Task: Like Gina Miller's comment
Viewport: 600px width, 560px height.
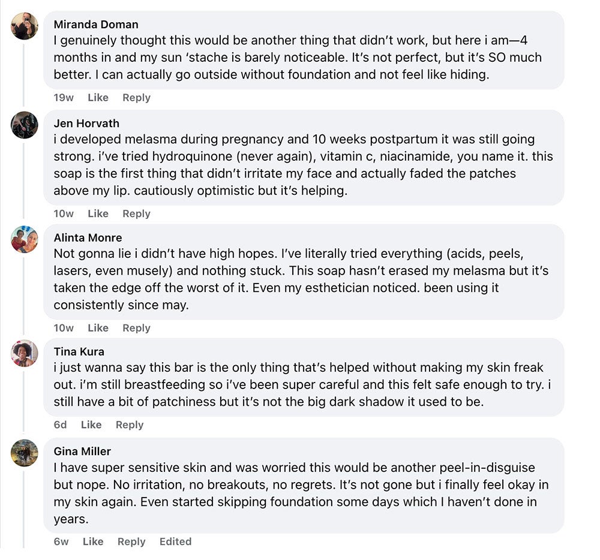Action: 93,541
